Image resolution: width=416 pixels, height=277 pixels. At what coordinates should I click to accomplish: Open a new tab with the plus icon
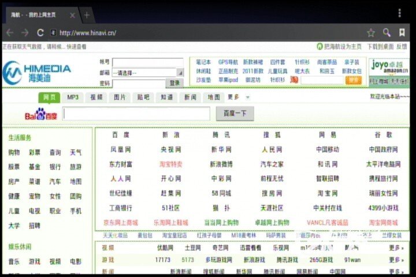[x=87, y=15]
